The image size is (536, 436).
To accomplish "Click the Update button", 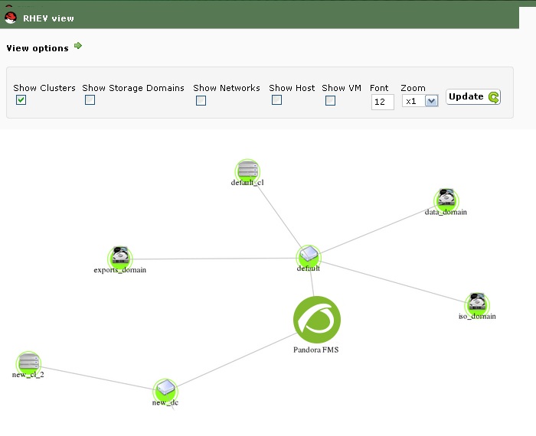I will pos(473,97).
